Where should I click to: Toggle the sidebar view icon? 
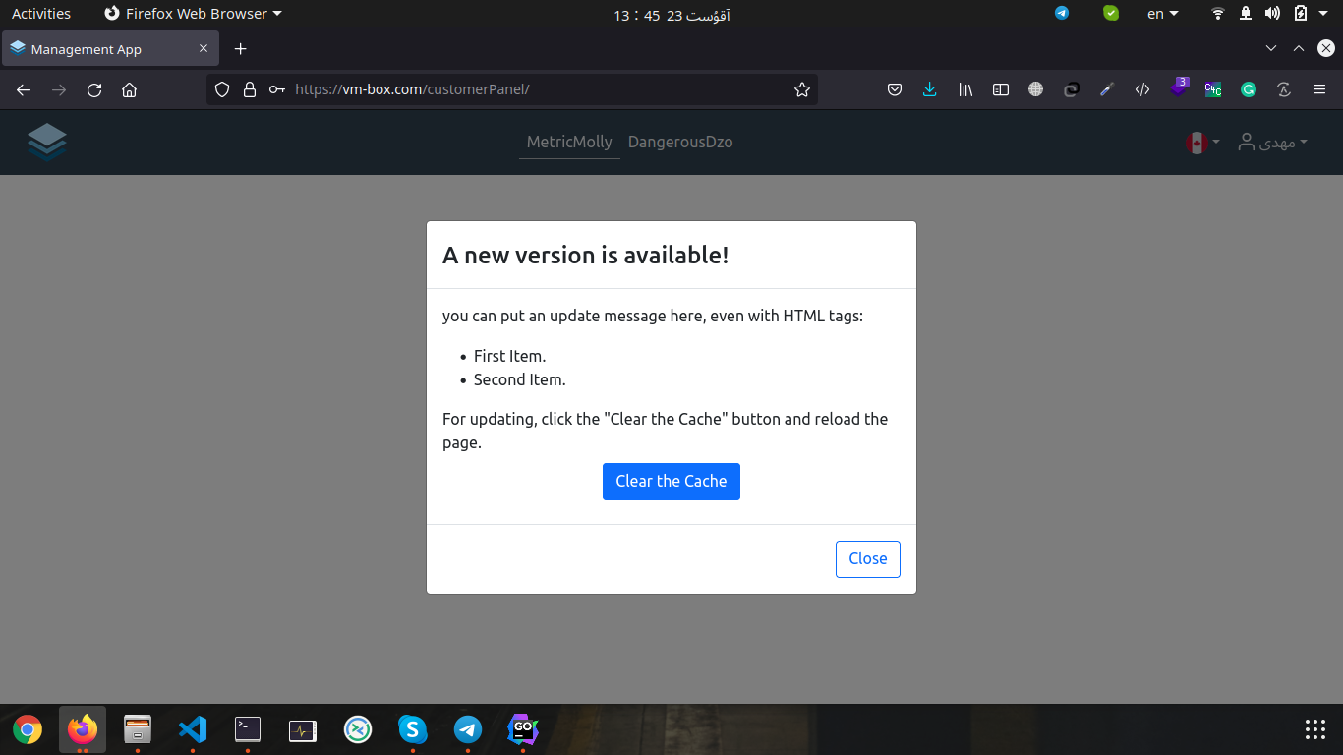pyautogui.click(x=1001, y=89)
